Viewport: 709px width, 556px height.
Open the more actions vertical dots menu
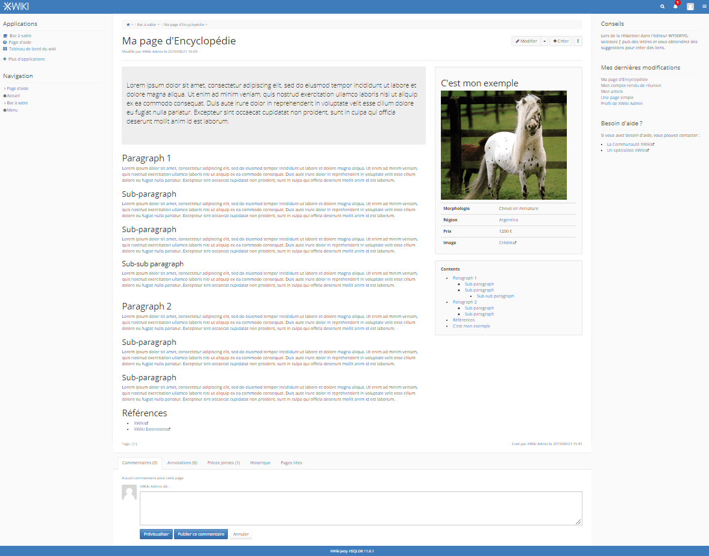[578, 41]
